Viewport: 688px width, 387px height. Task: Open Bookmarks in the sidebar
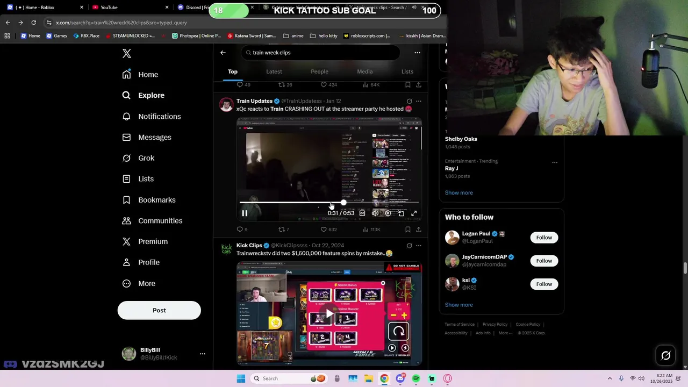coord(149,200)
